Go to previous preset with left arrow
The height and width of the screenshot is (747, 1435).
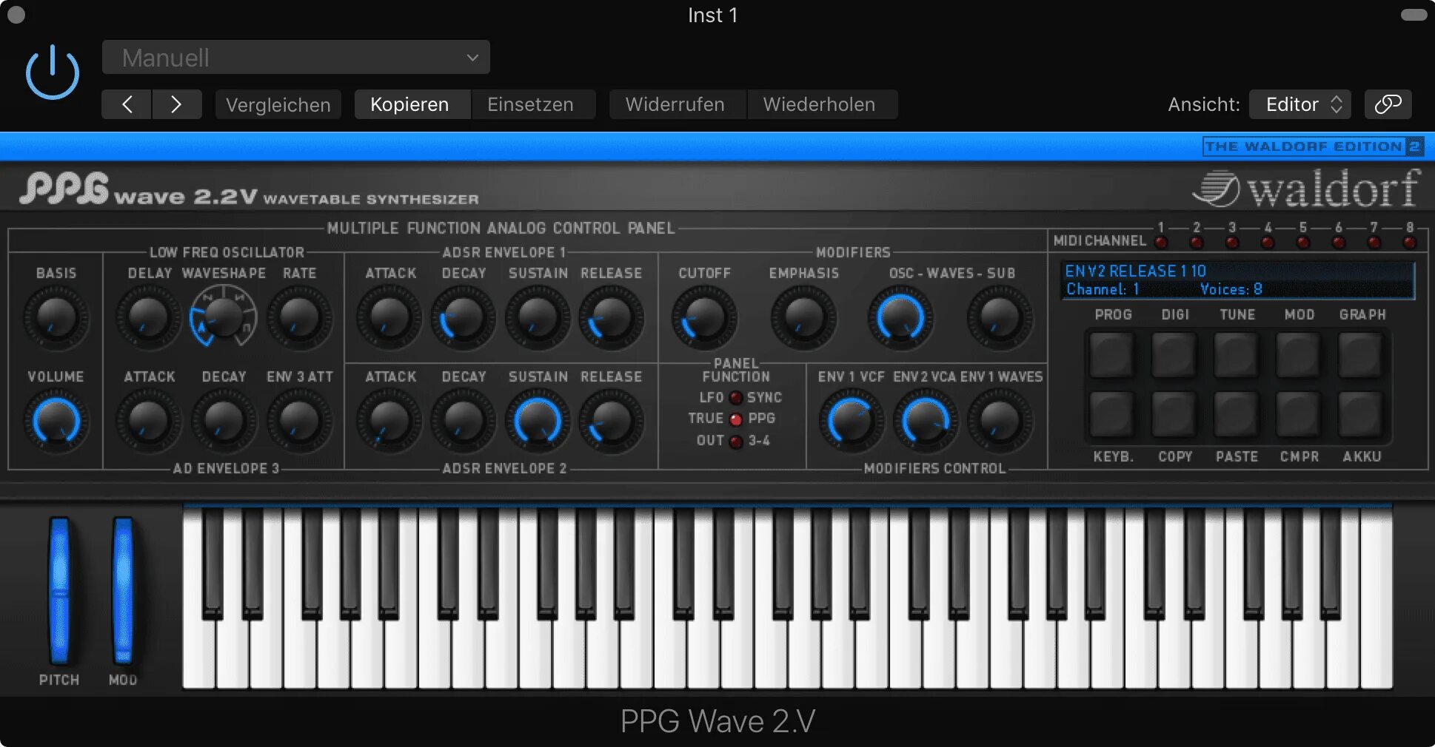point(127,104)
